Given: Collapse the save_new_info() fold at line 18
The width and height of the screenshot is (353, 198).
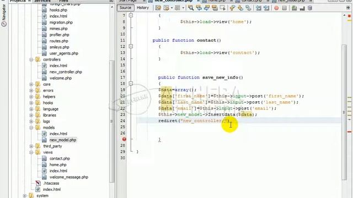Looking at the screenshot, I should point(131,83).
